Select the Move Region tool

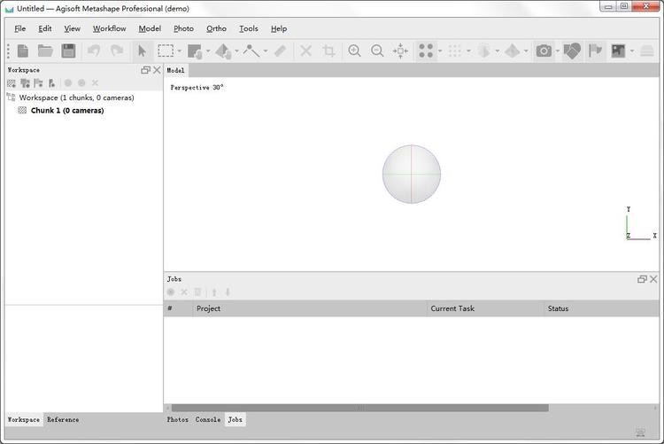pos(195,51)
